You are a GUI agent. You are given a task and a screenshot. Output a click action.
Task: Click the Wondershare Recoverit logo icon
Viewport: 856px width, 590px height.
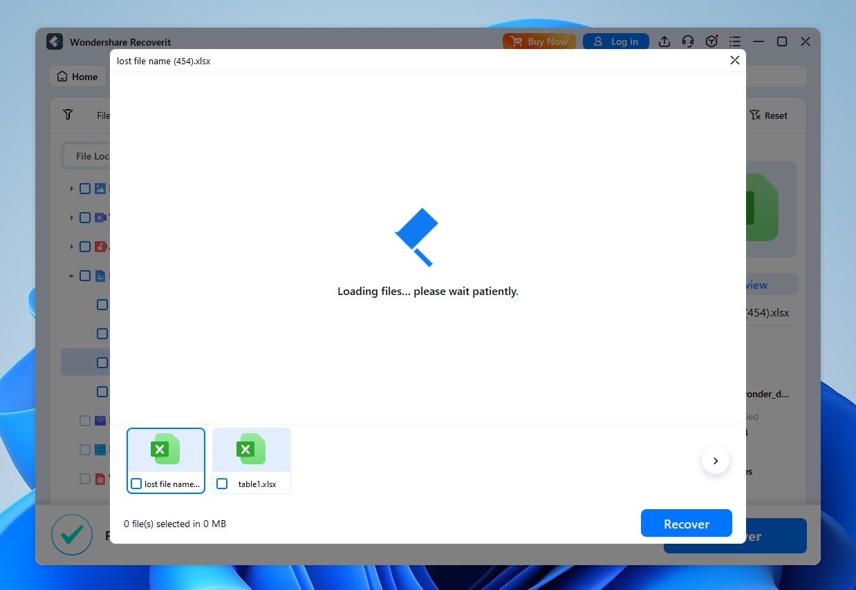(55, 41)
